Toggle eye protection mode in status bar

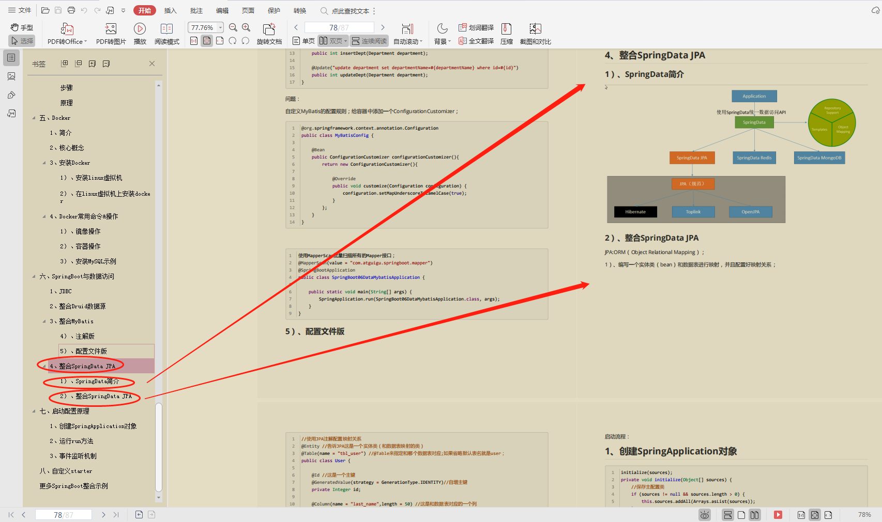(x=705, y=515)
